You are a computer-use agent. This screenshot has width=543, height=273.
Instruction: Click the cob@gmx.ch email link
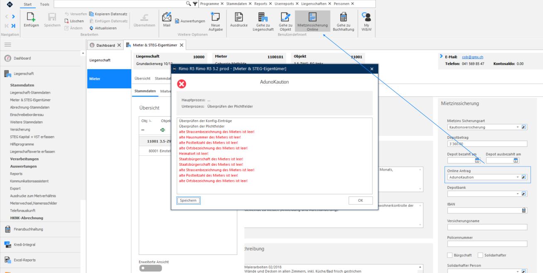[472, 57]
